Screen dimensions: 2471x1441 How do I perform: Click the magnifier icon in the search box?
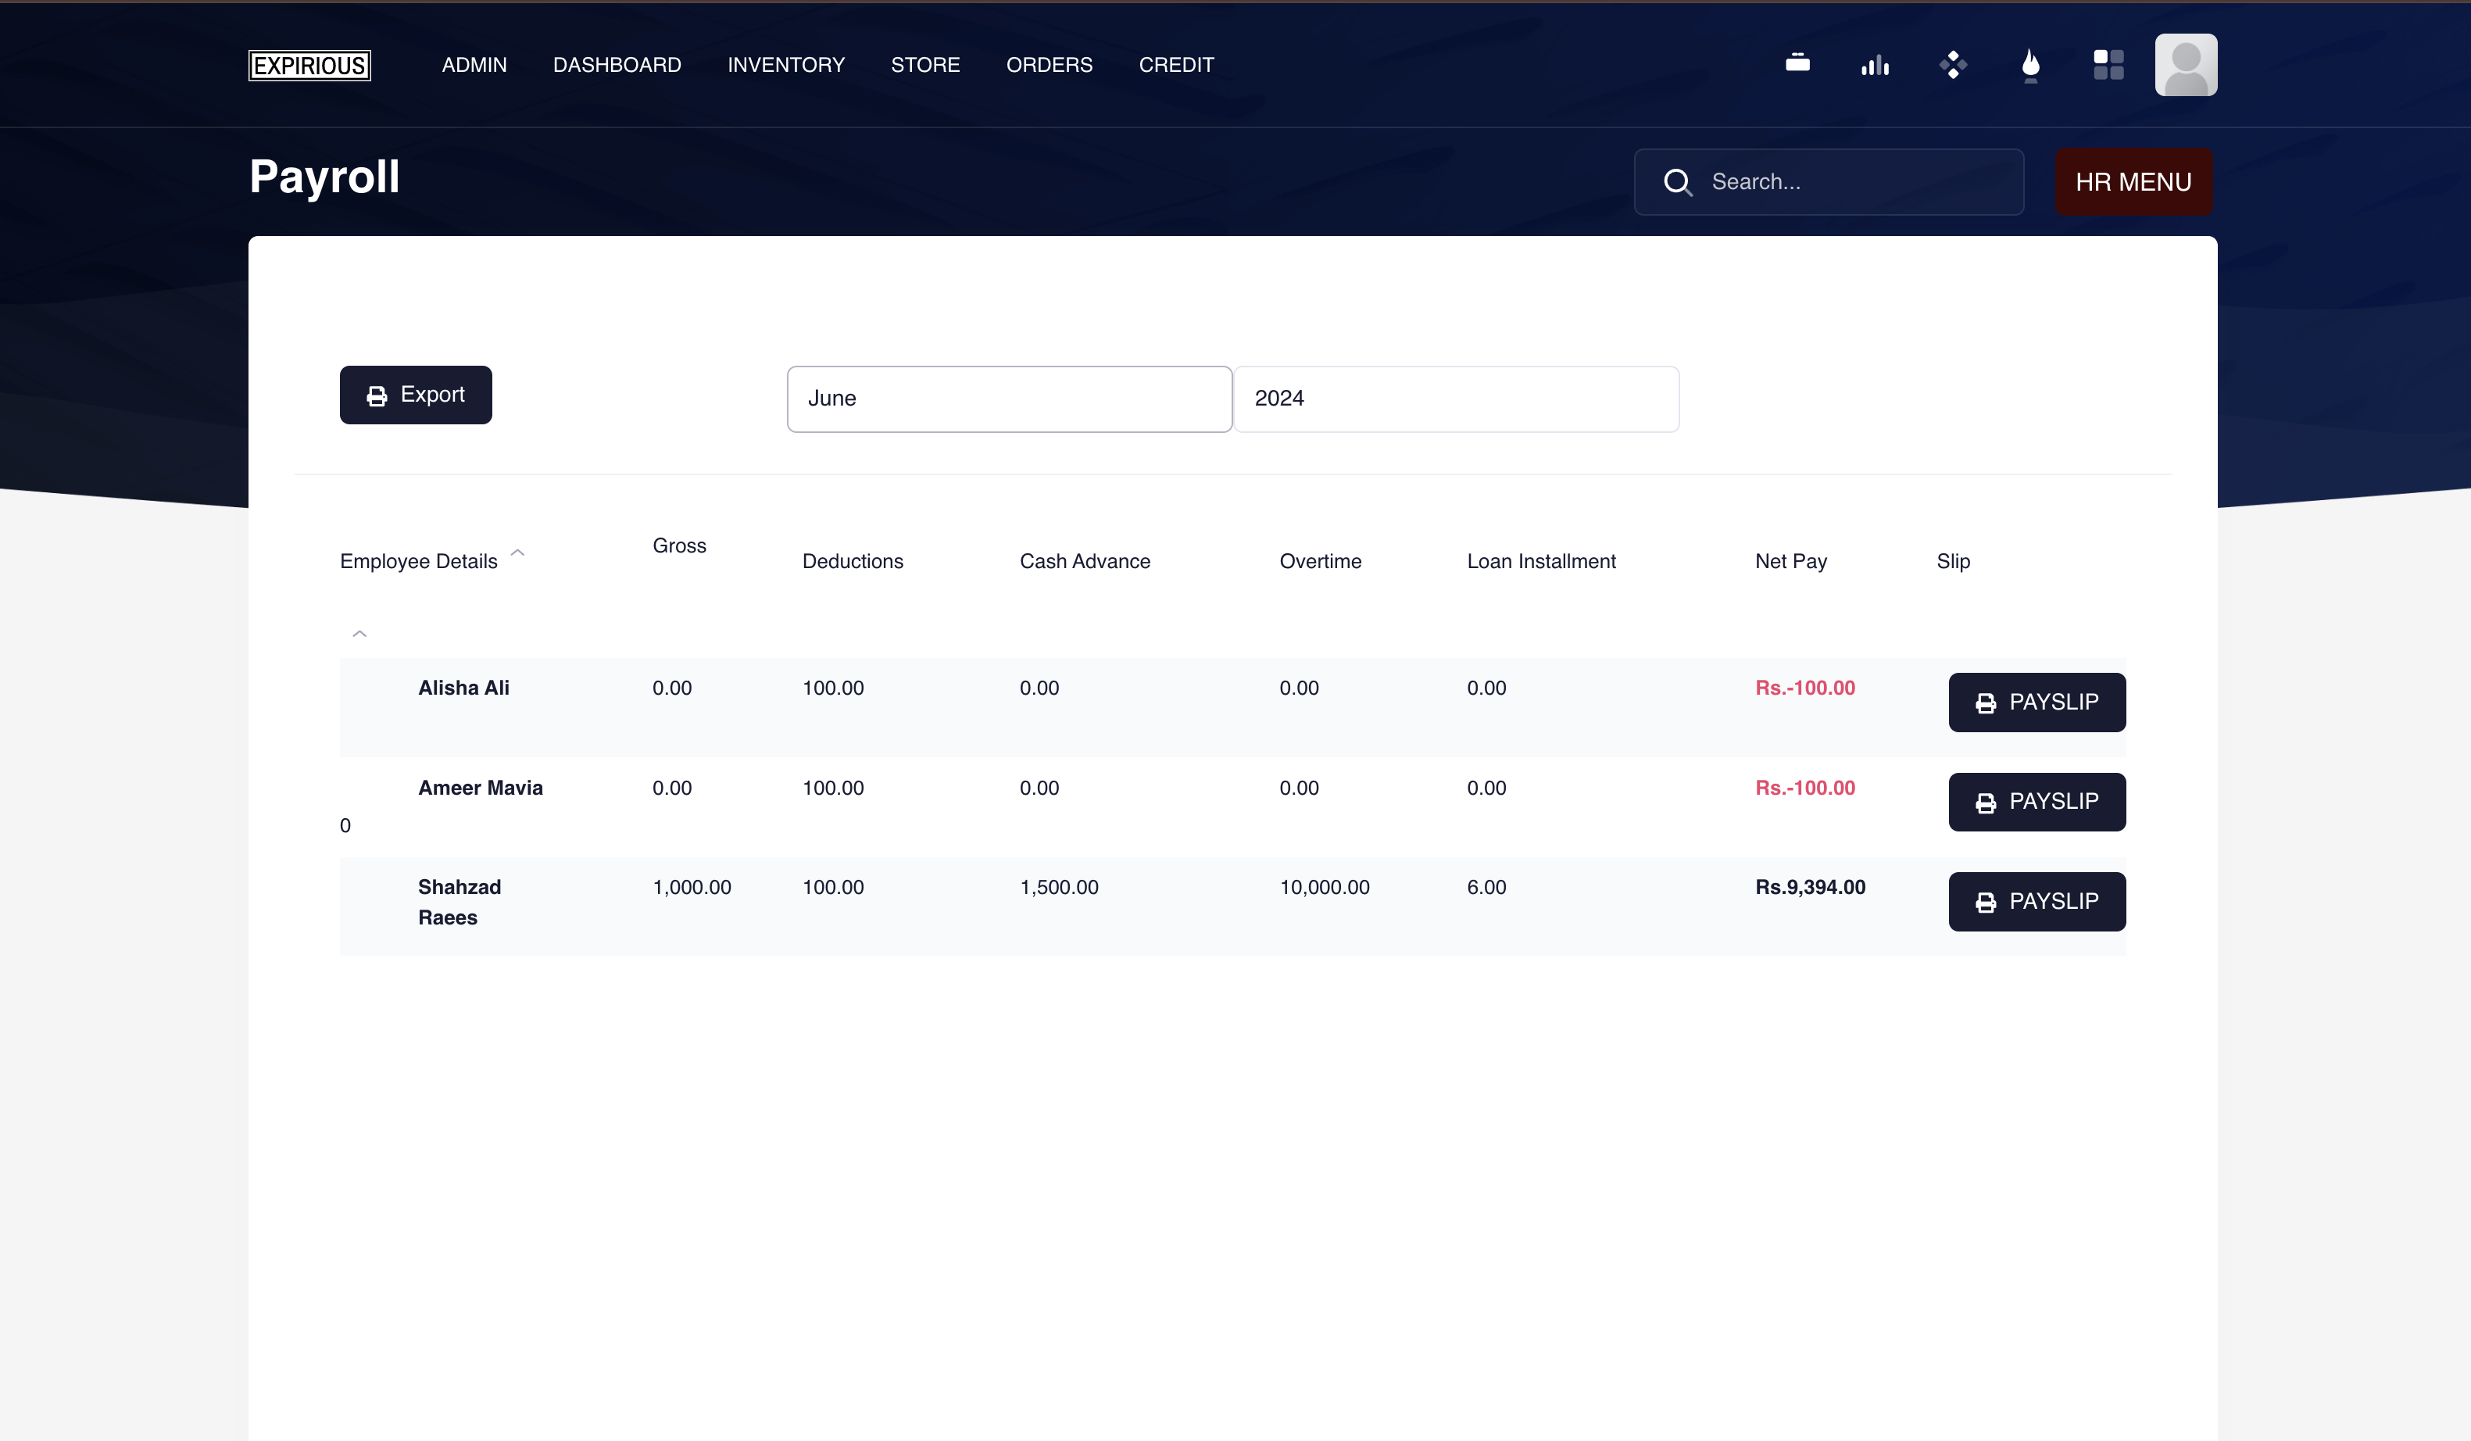(x=1678, y=182)
